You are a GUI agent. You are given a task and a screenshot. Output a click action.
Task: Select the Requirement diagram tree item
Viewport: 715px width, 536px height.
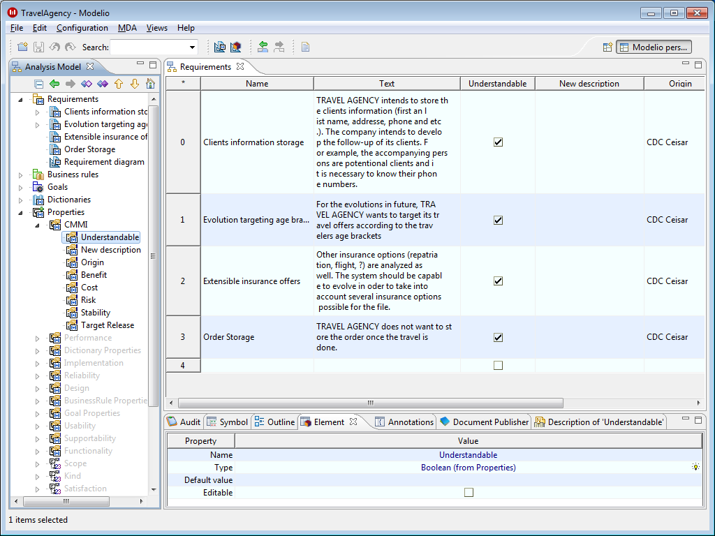click(x=104, y=162)
